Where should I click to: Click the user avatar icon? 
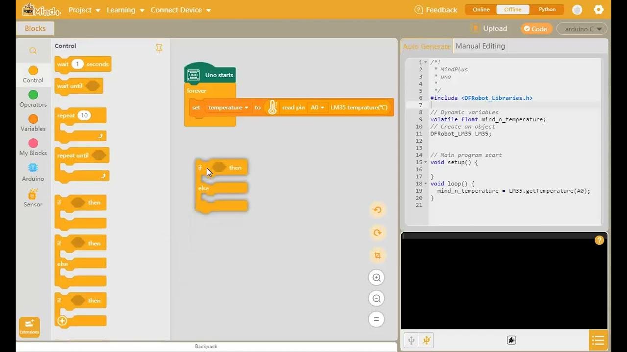tap(578, 10)
